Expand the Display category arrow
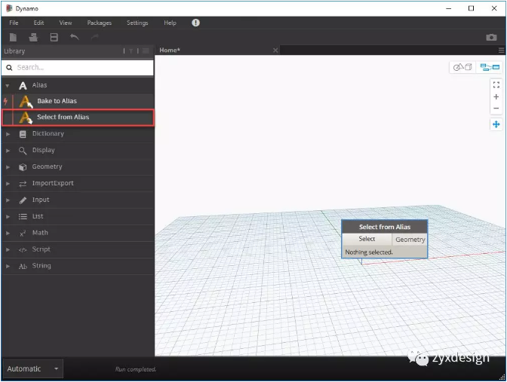 pyautogui.click(x=8, y=151)
